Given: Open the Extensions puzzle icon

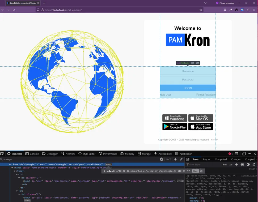Looking at the screenshot, I should pos(248,10).
